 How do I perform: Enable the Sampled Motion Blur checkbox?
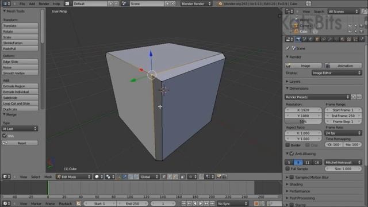pos(292,177)
